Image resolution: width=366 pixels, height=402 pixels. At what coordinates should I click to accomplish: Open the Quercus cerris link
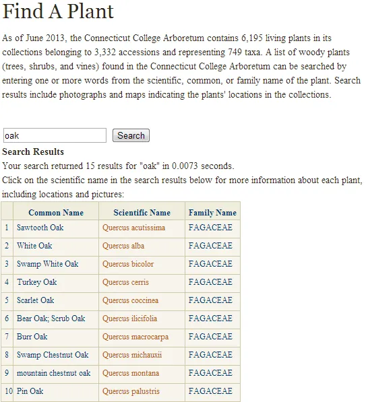tap(125, 282)
